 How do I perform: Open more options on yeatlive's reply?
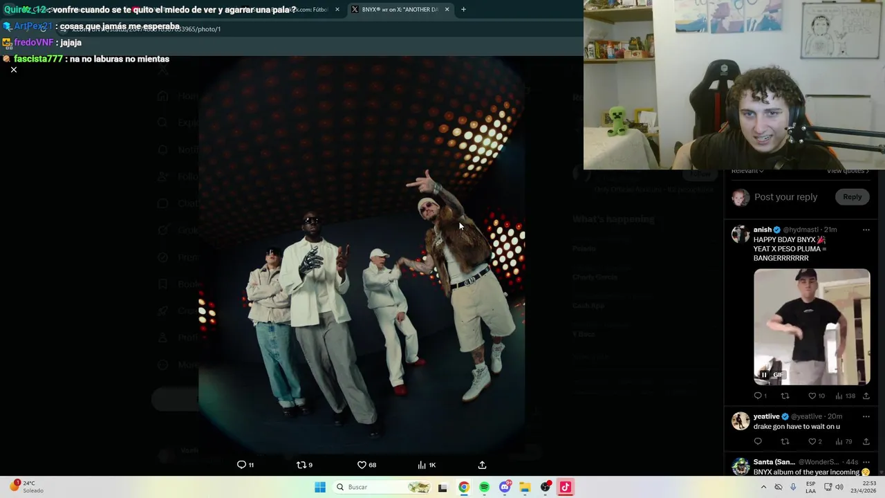click(866, 416)
